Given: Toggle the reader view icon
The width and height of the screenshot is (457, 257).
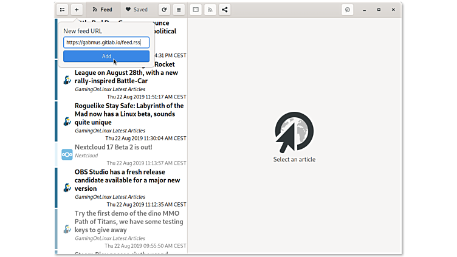Looking at the screenshot, I should (x=196, y=10).
